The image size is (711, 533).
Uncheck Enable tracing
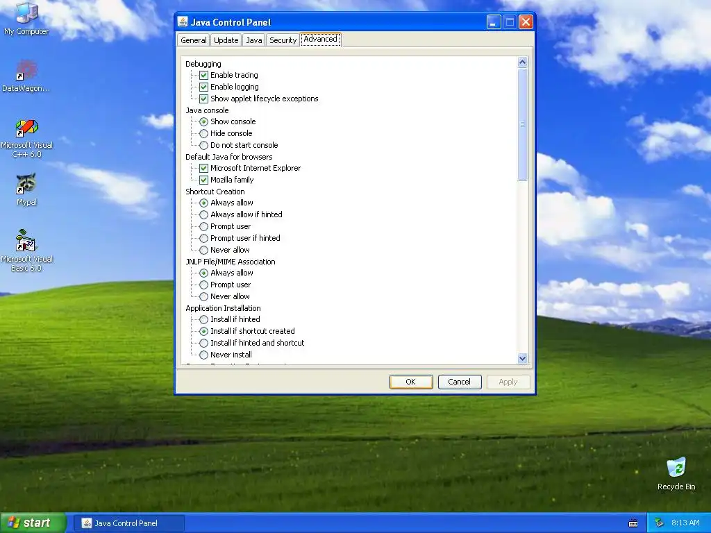(x=204, y=75)
